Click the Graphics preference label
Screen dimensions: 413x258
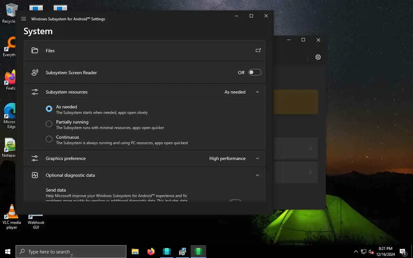tap(65, 158)
